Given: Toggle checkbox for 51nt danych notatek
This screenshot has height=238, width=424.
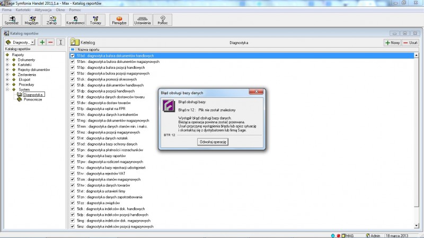Looking at the screenshot, I should [x=73, y=138].
